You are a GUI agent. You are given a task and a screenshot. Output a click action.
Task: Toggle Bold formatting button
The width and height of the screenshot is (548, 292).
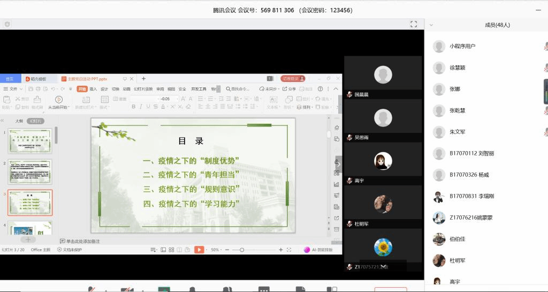point(133,107)
